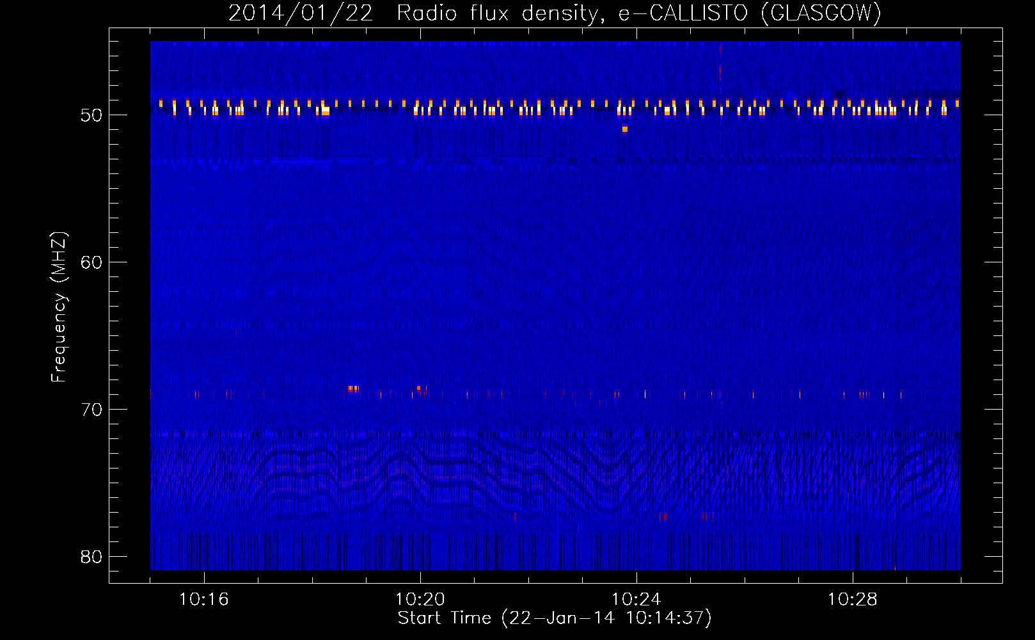1035x640 pixels.
Task: Click the 80 frequency tick label
Action: click(92, 557)
